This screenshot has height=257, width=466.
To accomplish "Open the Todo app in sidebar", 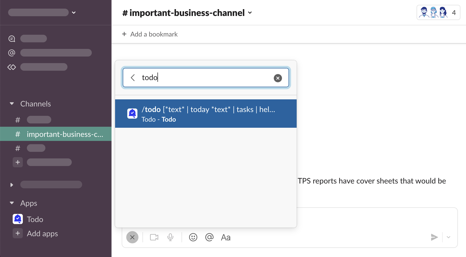I will (x=35, y=219).
